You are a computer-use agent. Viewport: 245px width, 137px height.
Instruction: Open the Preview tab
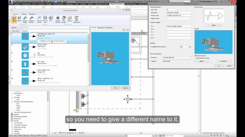(x=94, y=27)
